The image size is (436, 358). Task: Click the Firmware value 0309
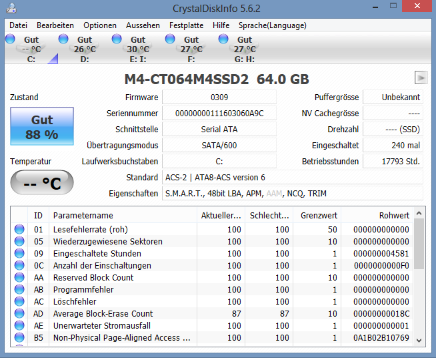point(219,98)
